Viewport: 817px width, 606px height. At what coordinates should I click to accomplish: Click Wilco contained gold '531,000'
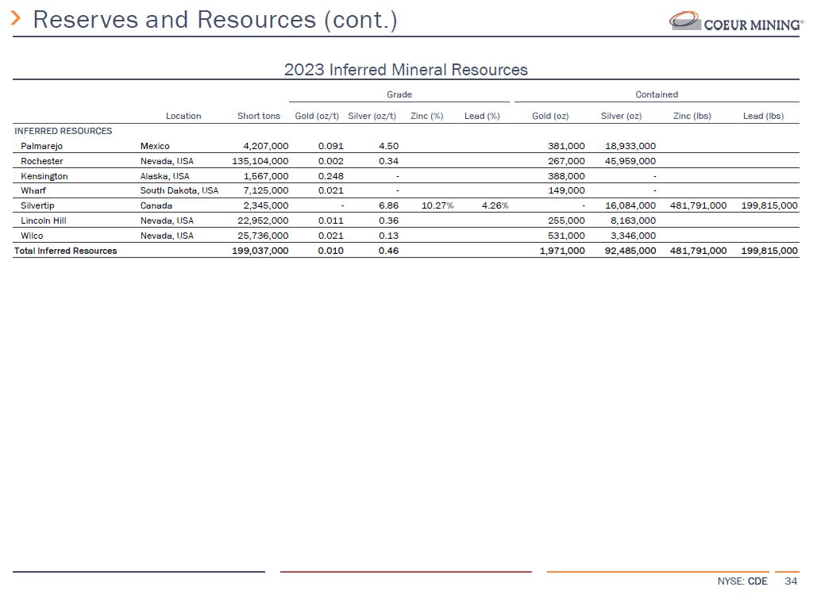(566, 236)
